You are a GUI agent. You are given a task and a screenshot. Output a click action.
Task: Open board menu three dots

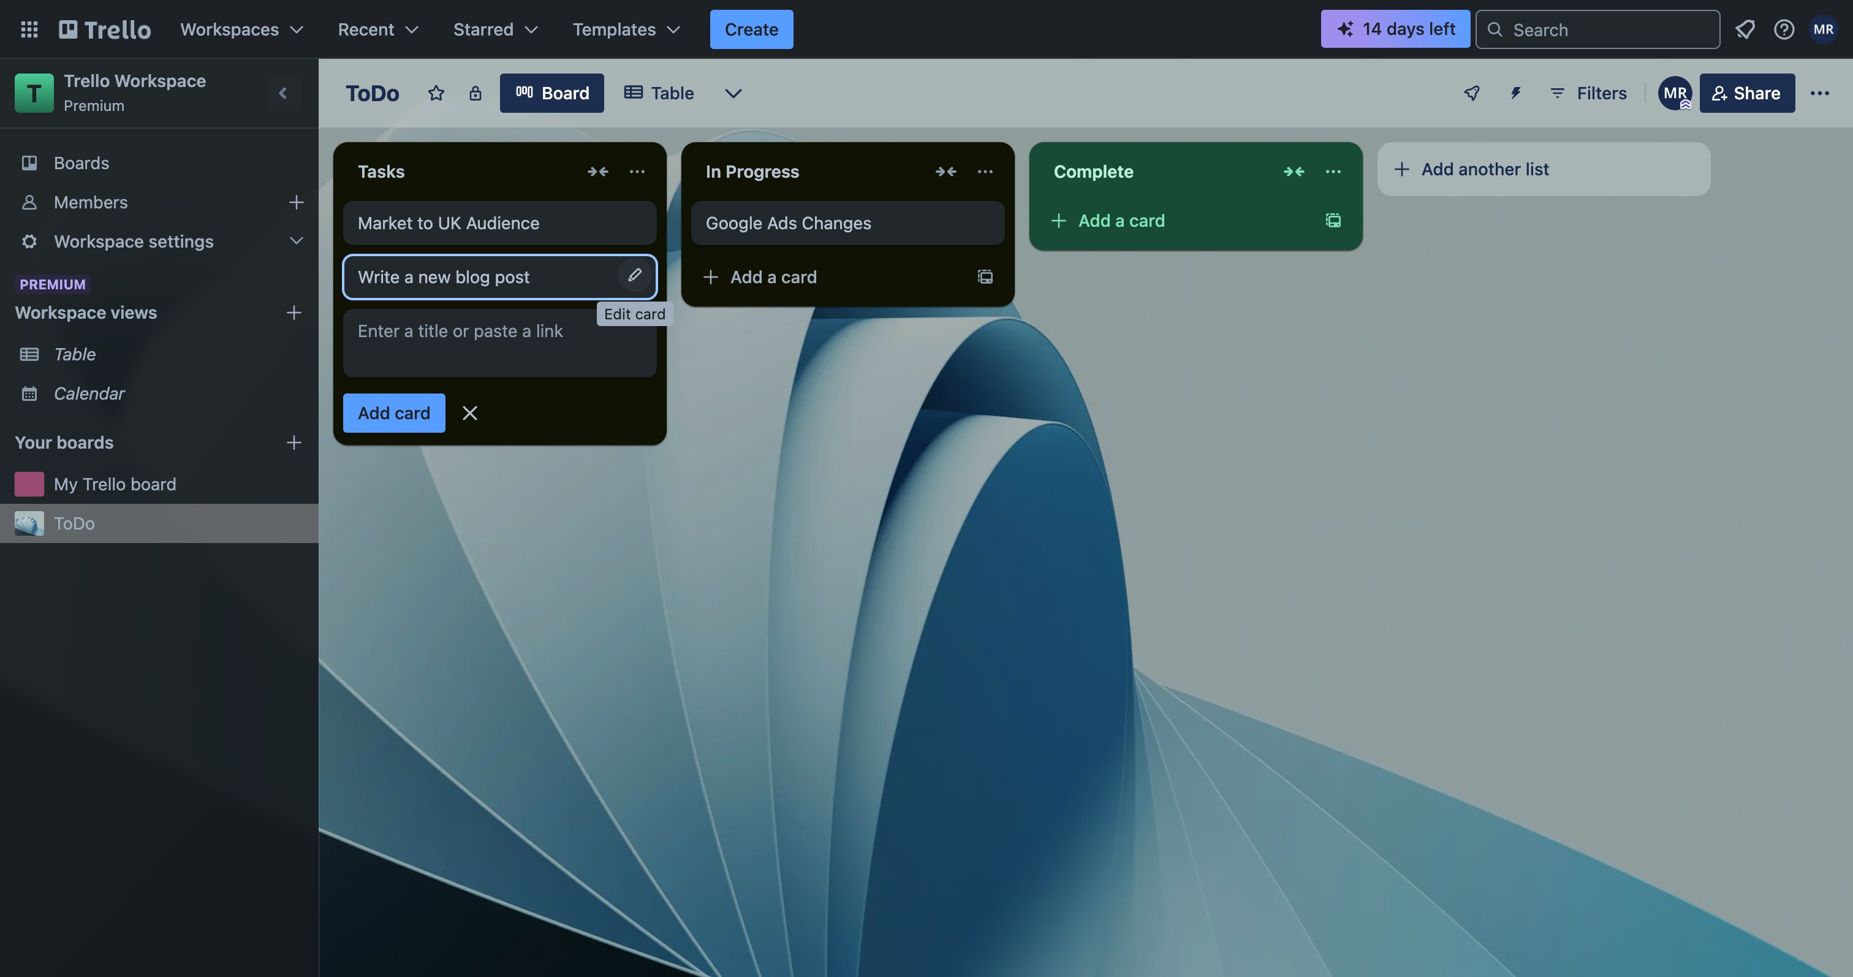[1819, 93]
